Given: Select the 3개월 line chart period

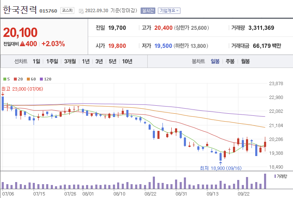Looking at the screenshot, I should [70, 61].
